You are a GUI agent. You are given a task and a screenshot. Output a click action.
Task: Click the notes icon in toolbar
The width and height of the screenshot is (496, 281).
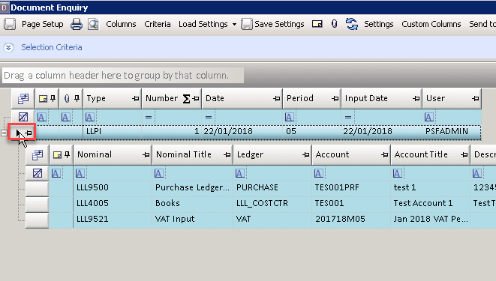click(x=317, y=24)
